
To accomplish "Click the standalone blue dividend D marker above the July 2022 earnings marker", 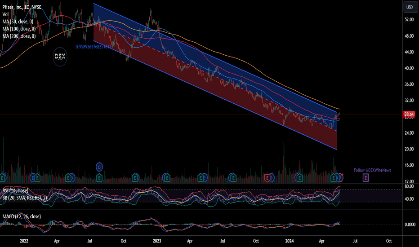I will (x=99, y=168).
